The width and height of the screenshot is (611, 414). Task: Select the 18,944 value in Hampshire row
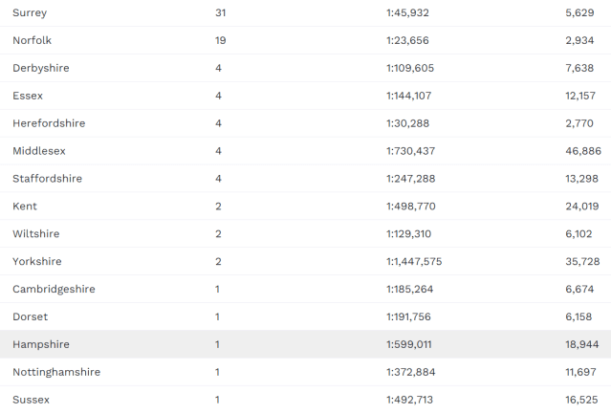(x=583, y=345)
